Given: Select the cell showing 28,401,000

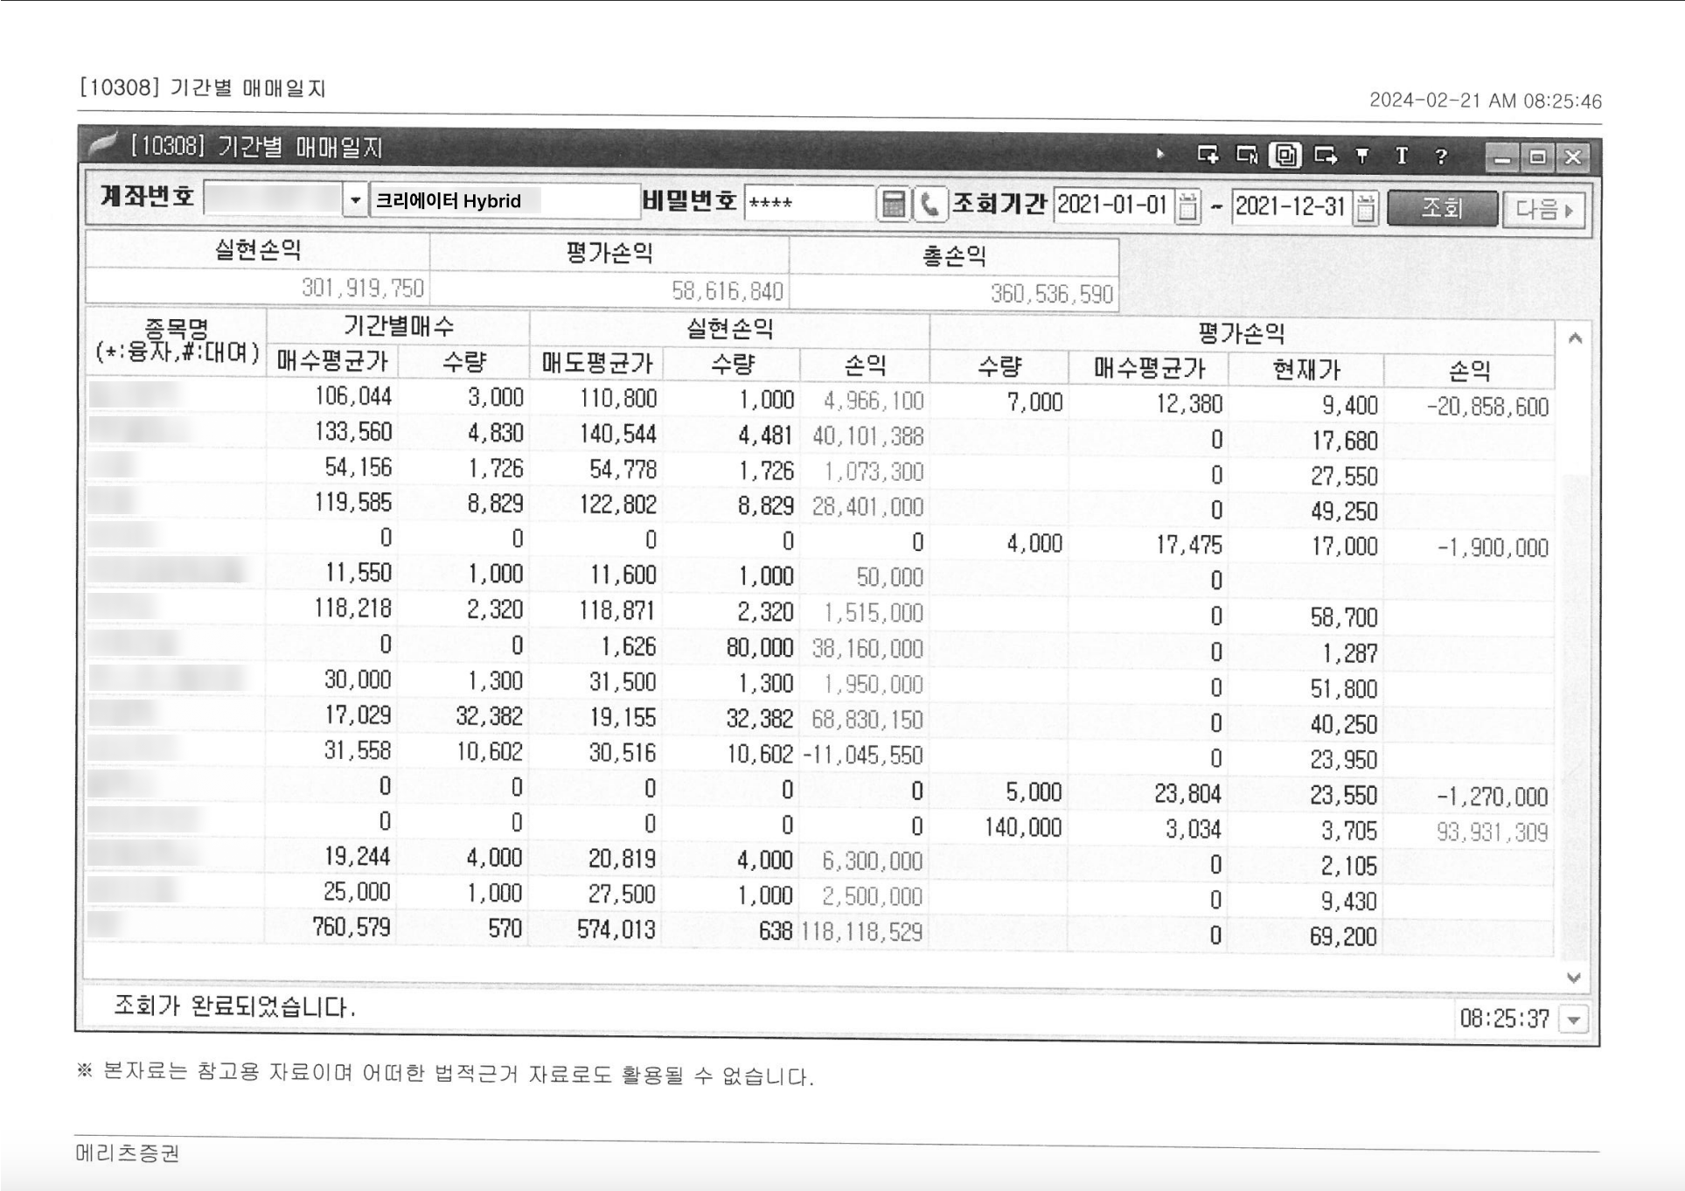Looking at the screenshot, I should (864, 507).
